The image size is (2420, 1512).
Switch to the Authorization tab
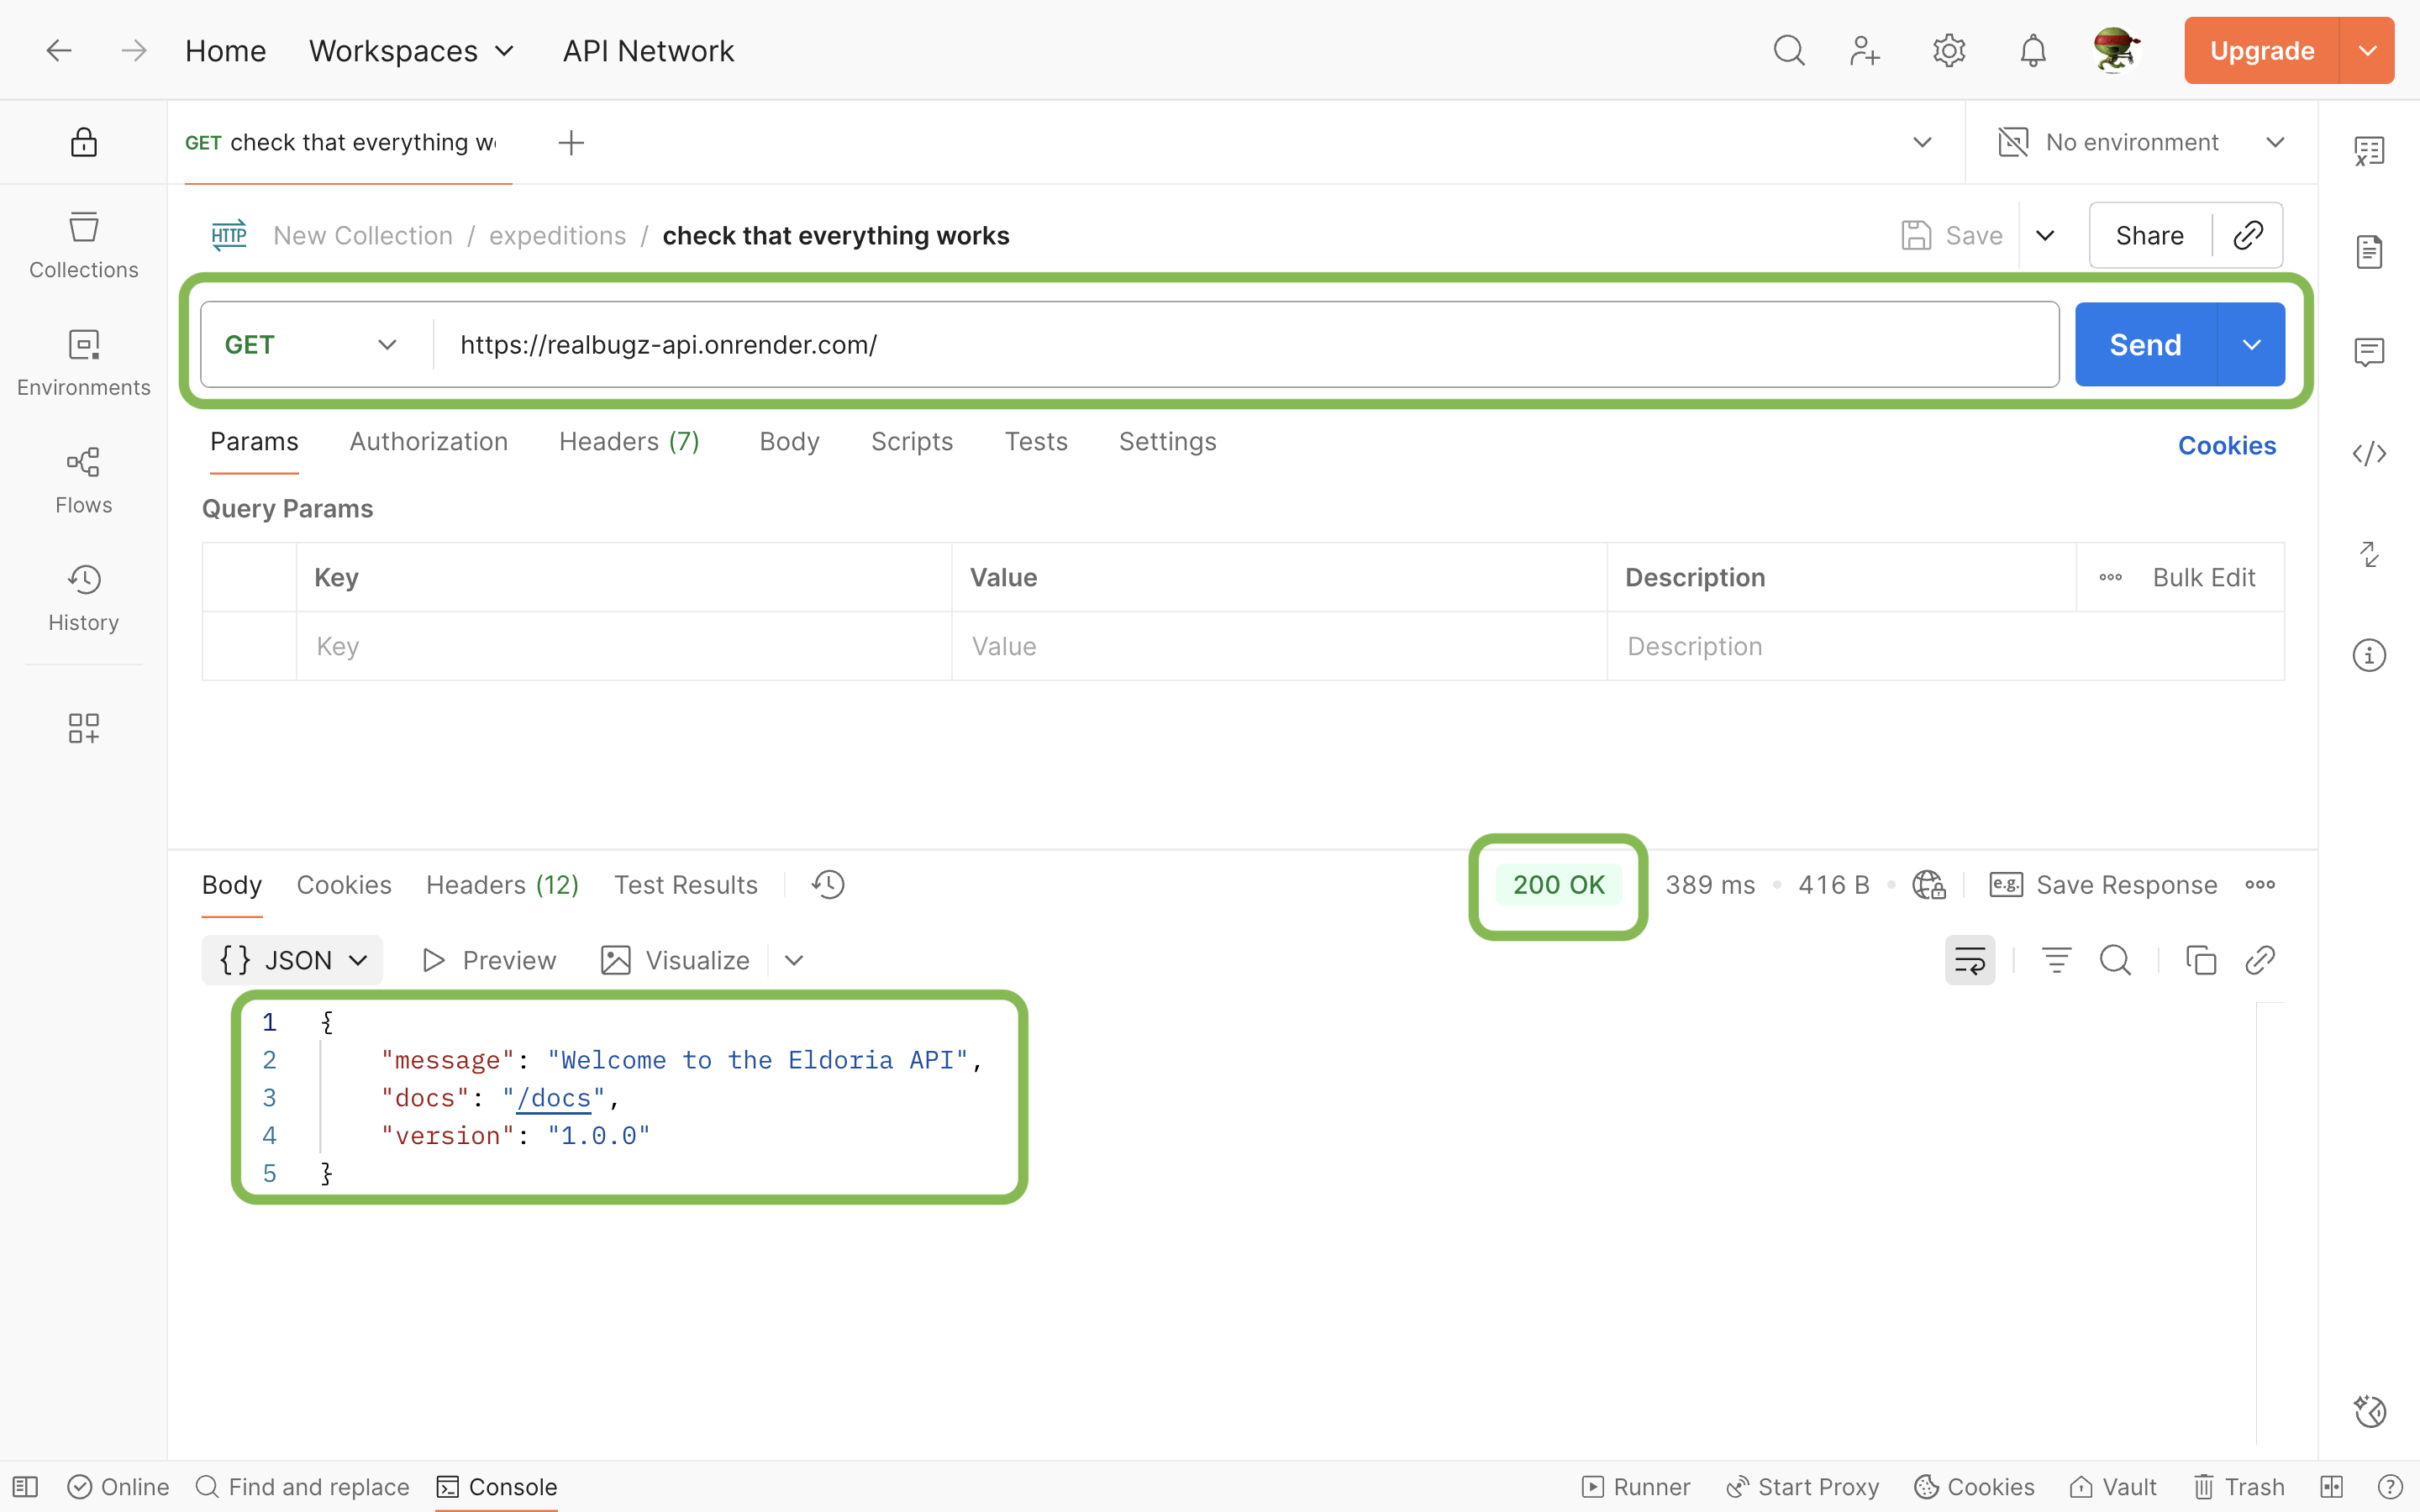click(428, 442)
